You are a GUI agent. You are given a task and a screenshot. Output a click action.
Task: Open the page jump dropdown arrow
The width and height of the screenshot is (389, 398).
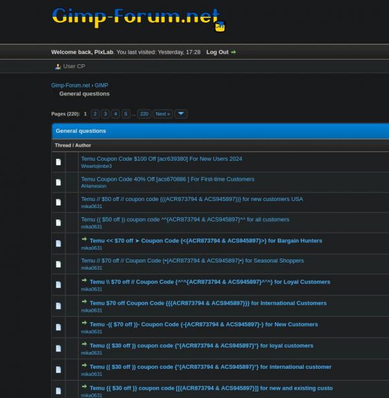[x=181, y=113]
